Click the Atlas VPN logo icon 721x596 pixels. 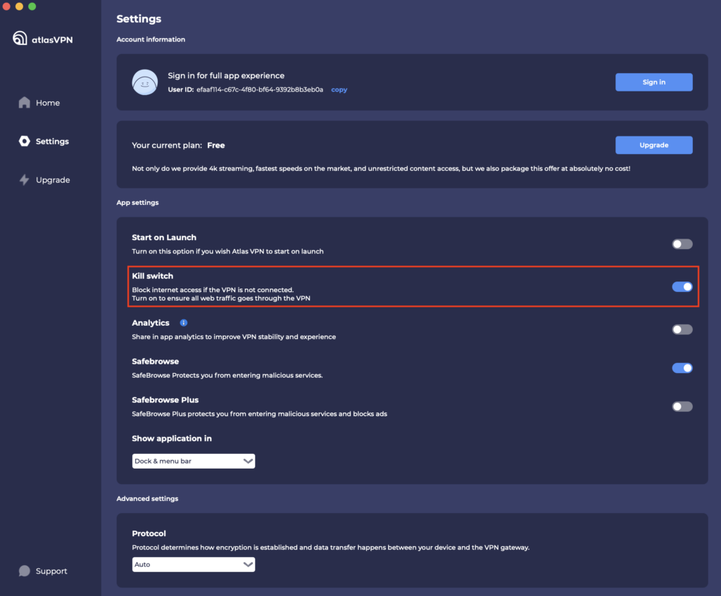(x=20, y=39)
